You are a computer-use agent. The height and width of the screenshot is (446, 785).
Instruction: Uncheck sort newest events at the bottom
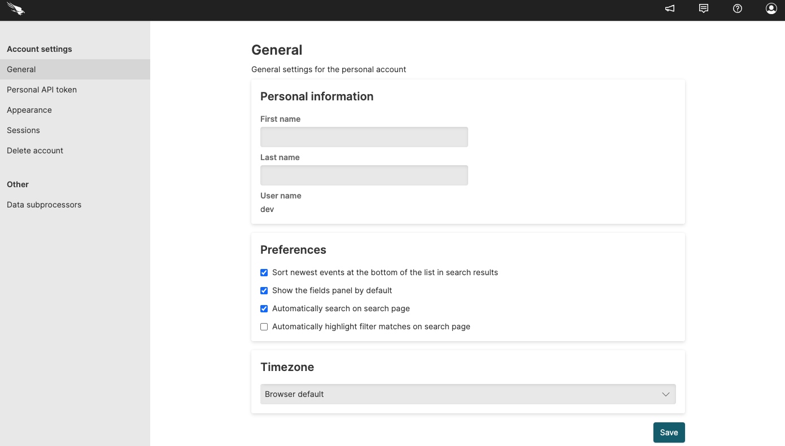tap(264, 272)
